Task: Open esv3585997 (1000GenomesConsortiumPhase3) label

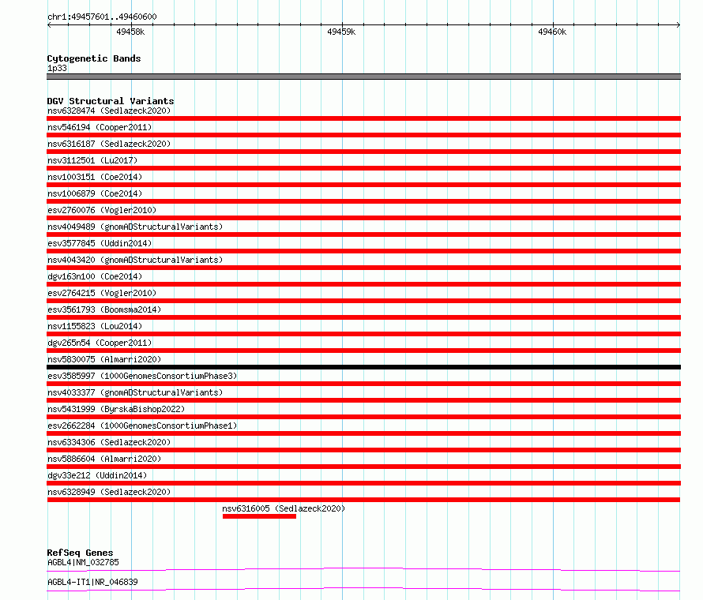Action: coord(142,376)
